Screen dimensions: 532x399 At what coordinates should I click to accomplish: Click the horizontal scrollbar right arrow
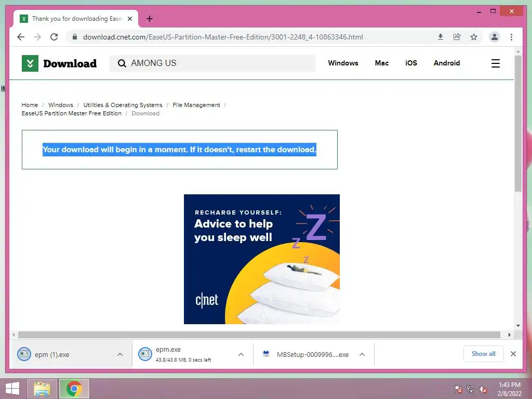click(509, 335)
